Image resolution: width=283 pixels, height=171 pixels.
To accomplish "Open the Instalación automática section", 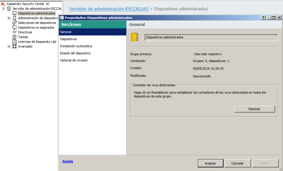I will 93,46.
